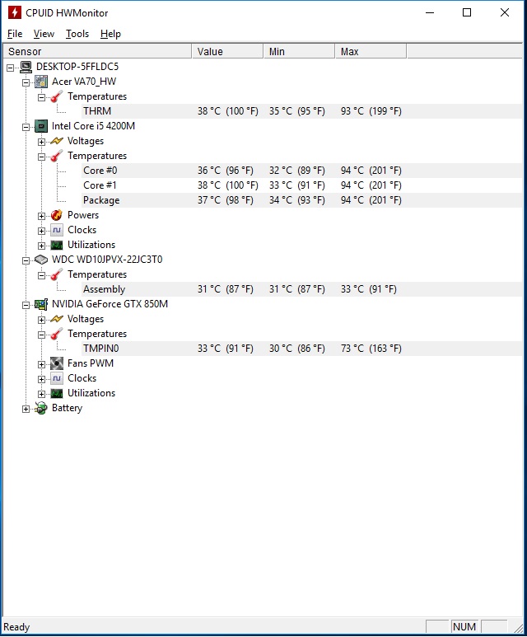527x637 pixels.
Task: Click the Acer VA70_HW motherboard icon
Action: point(41,82)
